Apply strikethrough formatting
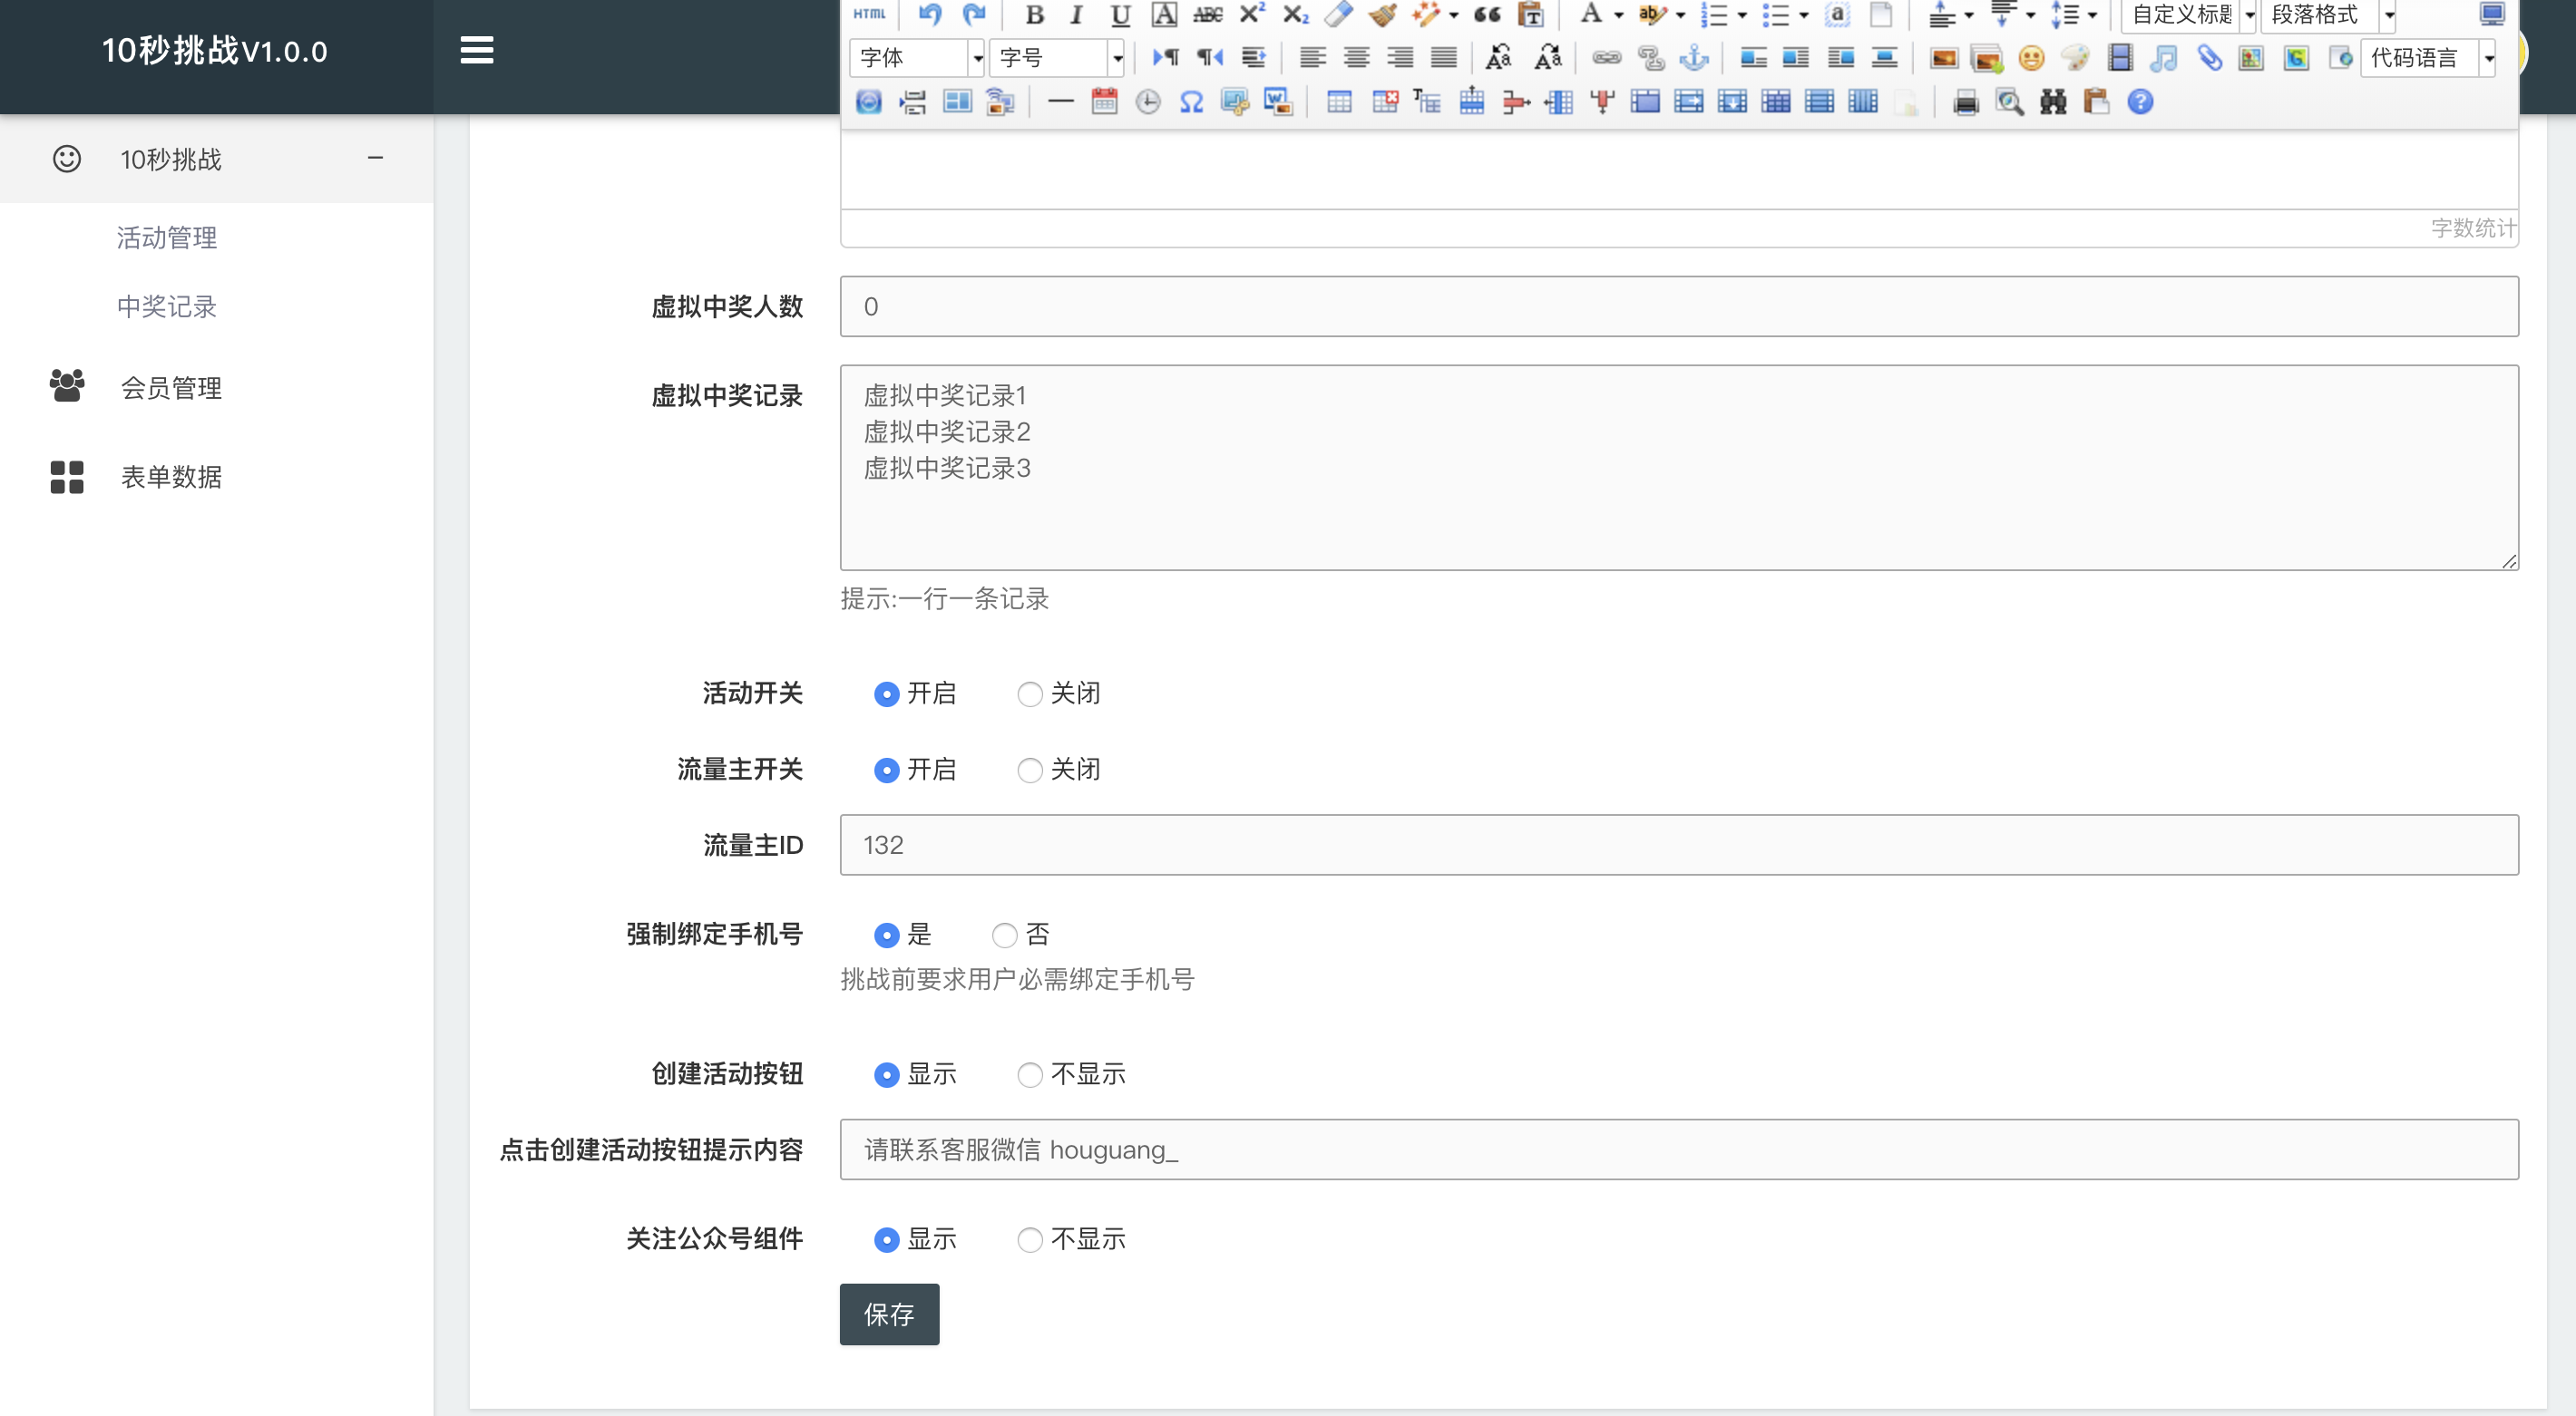The height and width of the screenshot is (1416, 2576). click(1207, 14)
